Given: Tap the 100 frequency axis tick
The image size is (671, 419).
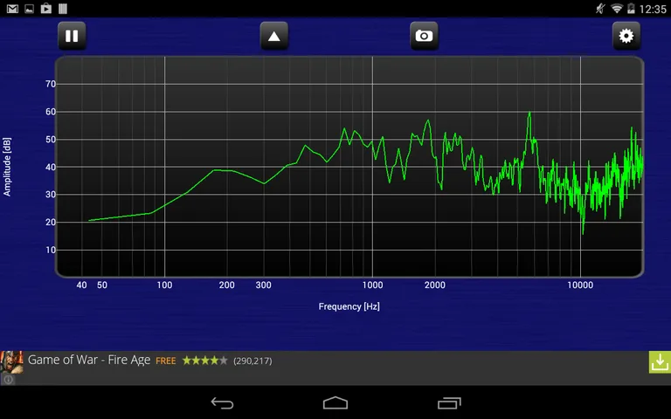Looking at the screenshot, I should pyautogui.click(x=164, y=285).
